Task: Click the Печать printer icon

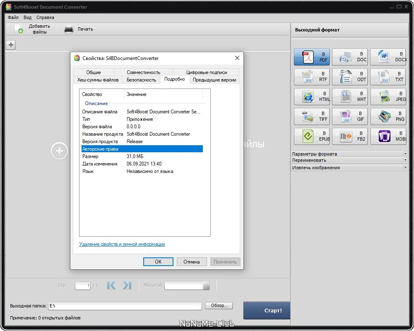Action: [x=69, y=29]
